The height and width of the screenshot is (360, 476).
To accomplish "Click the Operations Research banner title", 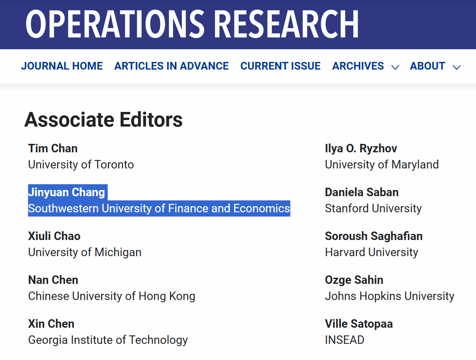I will (x=192, y=24).
